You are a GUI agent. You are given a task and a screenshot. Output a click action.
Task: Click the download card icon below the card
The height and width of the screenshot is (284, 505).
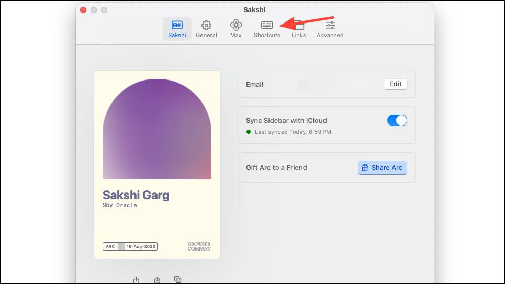(x=157, y=280)
